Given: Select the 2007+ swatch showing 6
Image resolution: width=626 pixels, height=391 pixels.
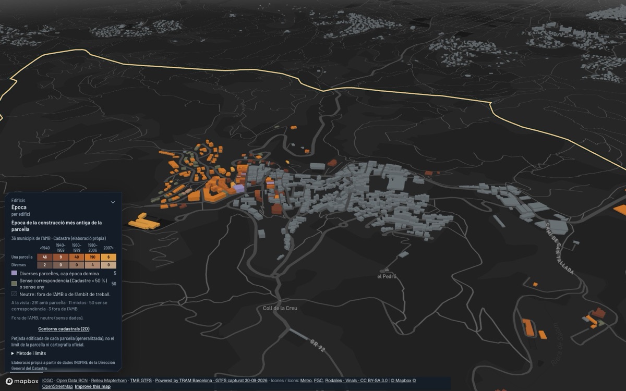Looking at the screenshot, I should [109, 257].
